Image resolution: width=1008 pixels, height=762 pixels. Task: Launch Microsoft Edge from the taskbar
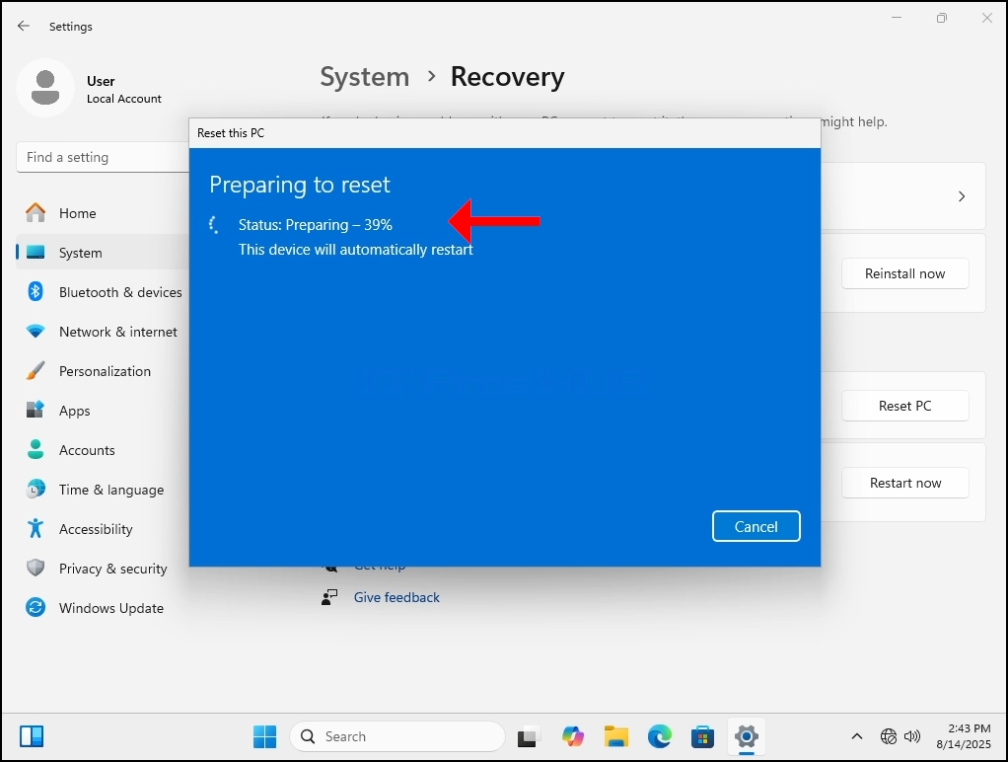[x=660, y=737]
